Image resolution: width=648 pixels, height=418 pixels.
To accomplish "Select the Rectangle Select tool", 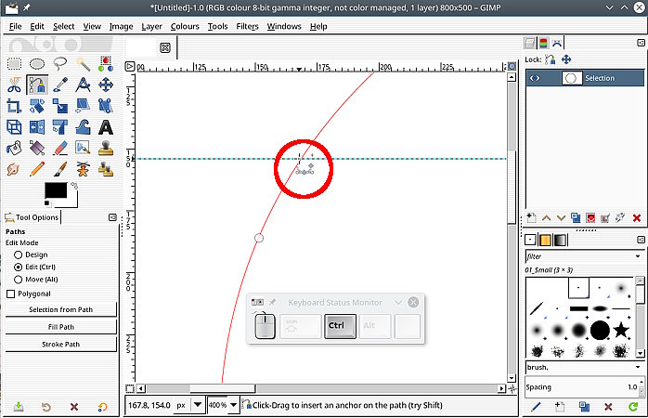I will point(14,63).
